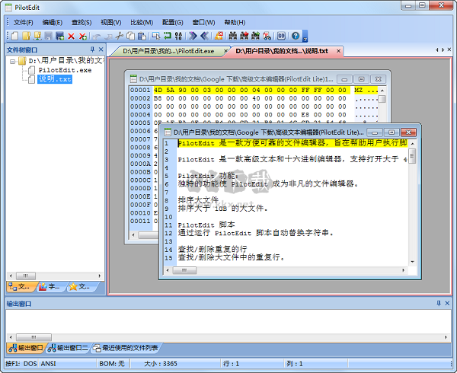Close the PilotEdit.exe document tab

pos(225,51)
